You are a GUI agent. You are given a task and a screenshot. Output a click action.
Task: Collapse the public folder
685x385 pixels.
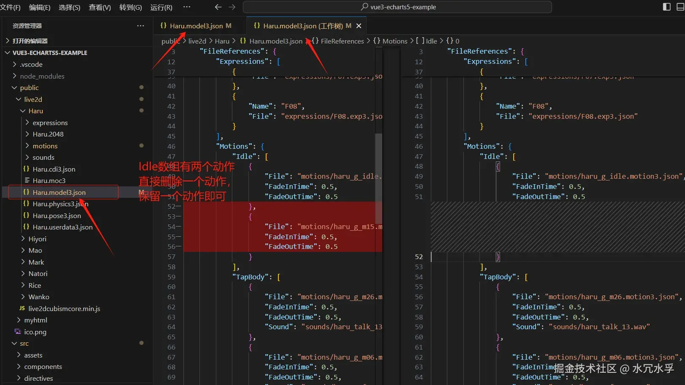[15, 87]
